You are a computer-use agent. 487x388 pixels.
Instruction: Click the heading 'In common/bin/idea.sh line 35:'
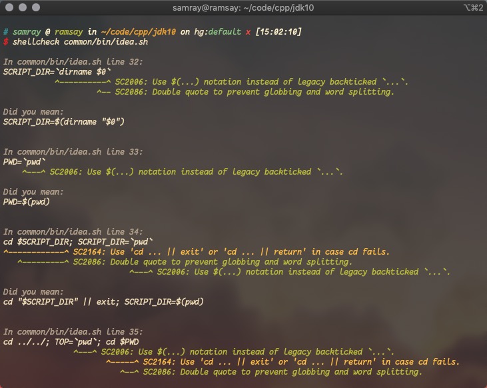73,331
